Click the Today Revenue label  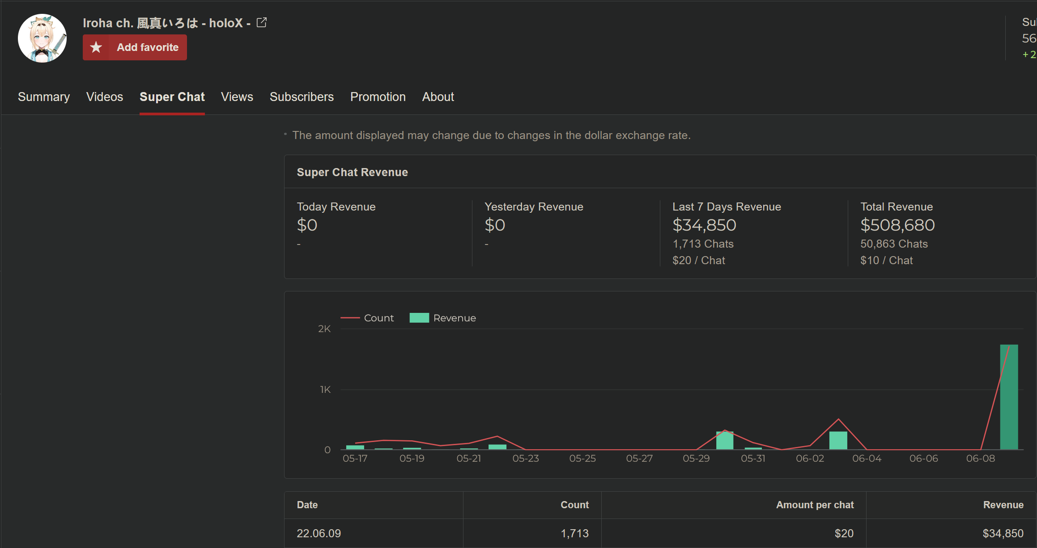pos(336,207)
